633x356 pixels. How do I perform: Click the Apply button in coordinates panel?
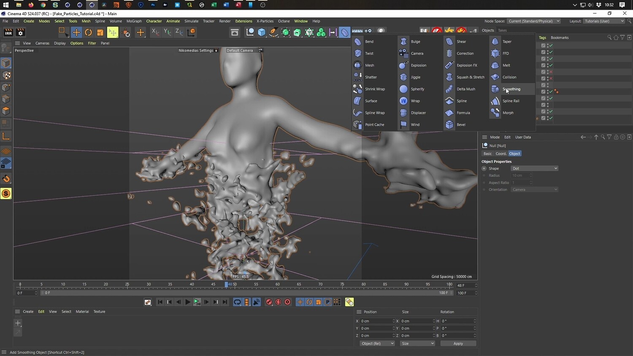[x=458, y=343]
